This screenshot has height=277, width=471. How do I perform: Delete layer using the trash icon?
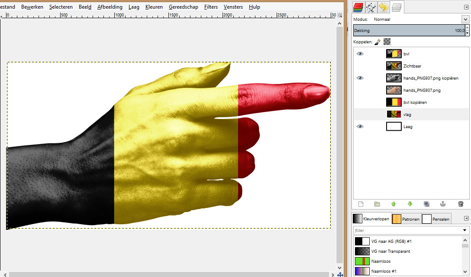461,204
